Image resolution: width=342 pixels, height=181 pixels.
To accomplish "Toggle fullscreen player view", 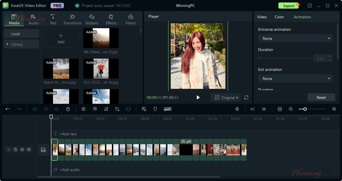I will click(246, 97).
